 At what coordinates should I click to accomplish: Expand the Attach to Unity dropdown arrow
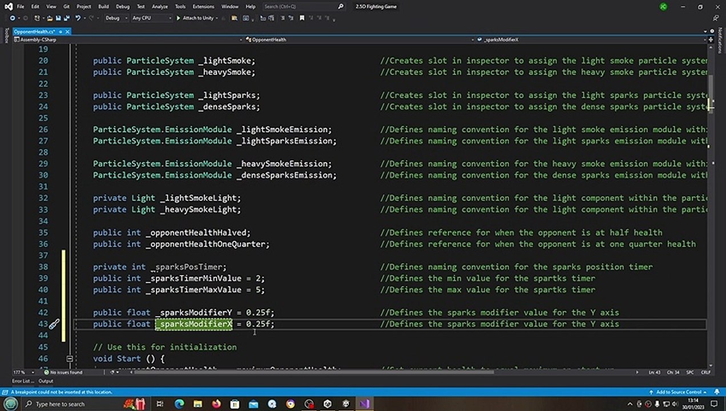point(218,18)
